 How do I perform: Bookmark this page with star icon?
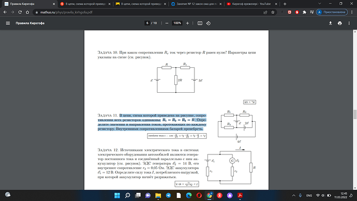pyautogui.click(x=273, y=12)
